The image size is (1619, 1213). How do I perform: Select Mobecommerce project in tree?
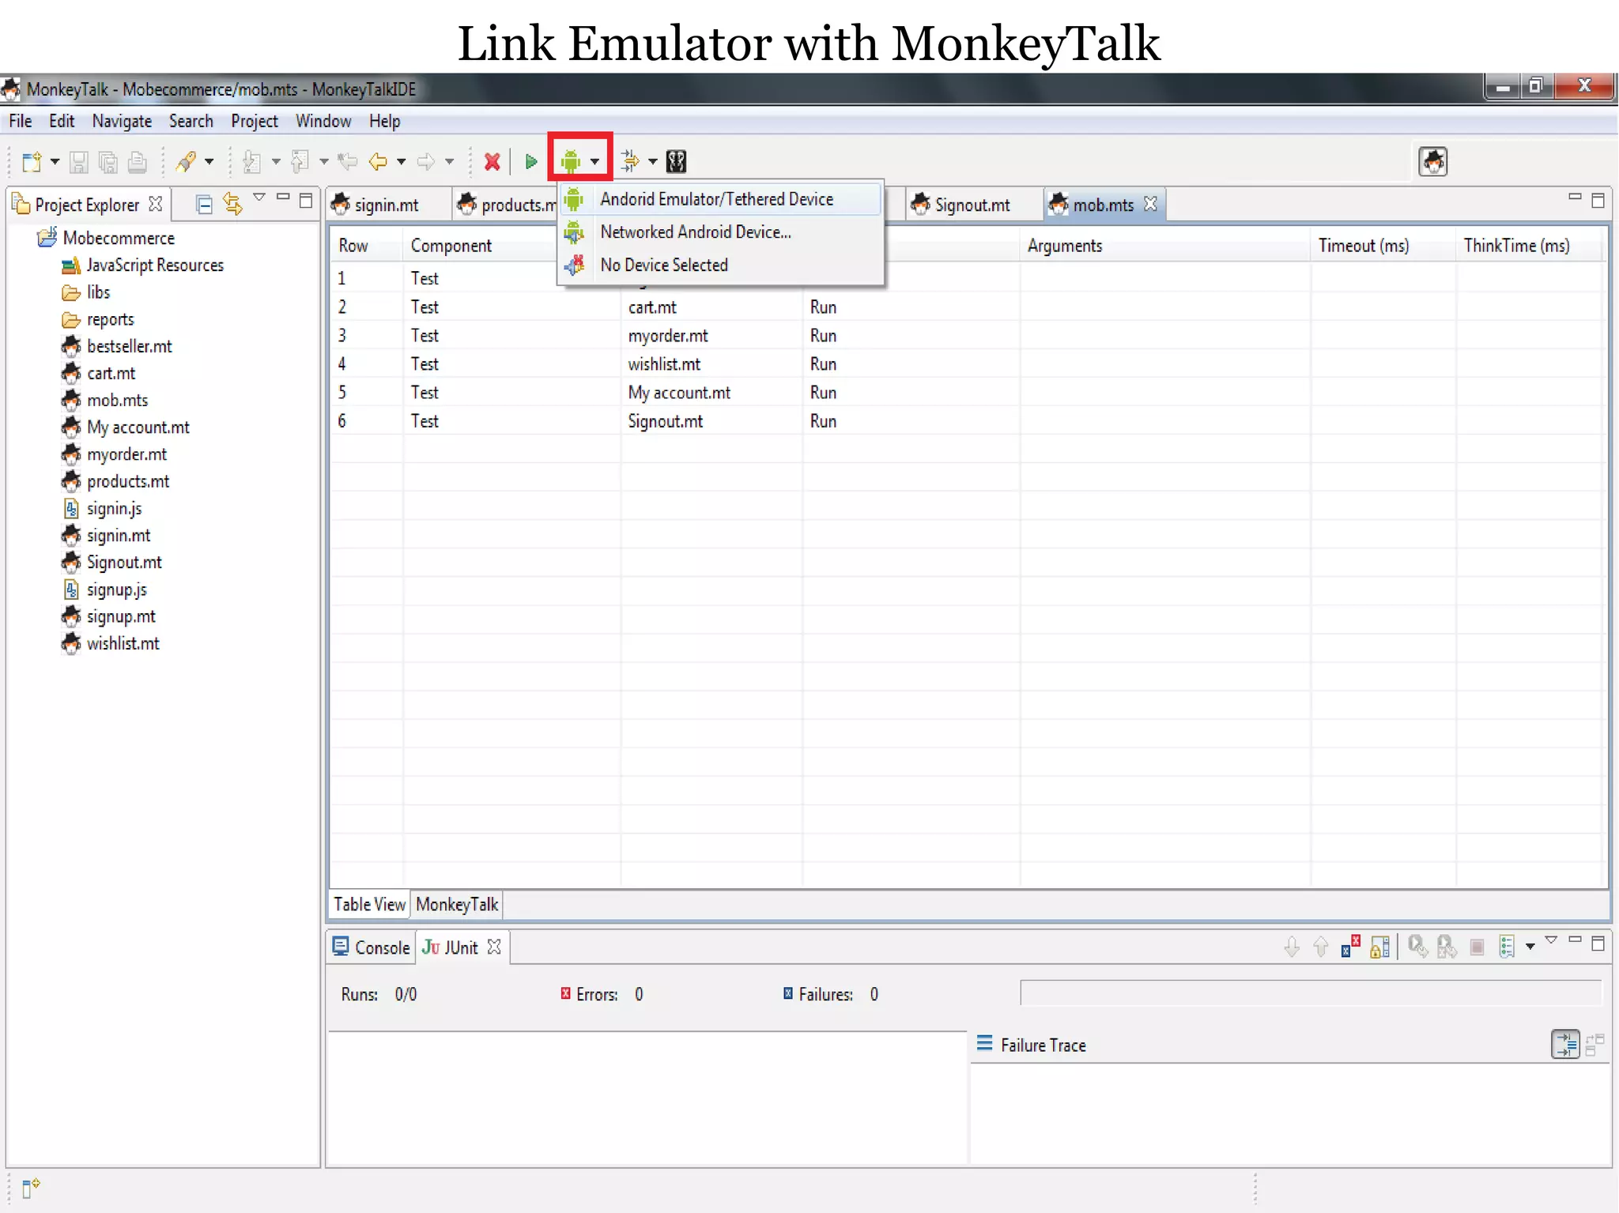tap(119, 239)
